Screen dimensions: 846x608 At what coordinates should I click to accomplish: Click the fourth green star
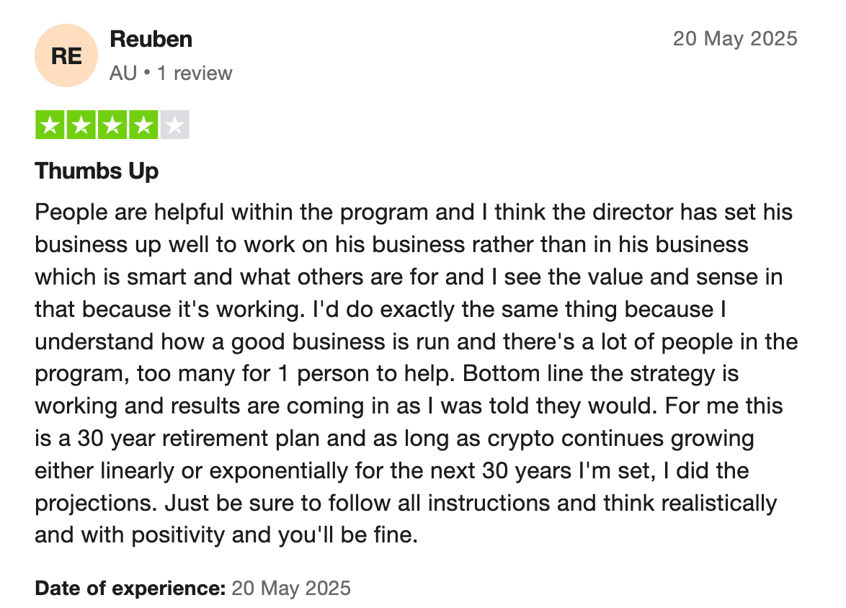click(143, 125)
